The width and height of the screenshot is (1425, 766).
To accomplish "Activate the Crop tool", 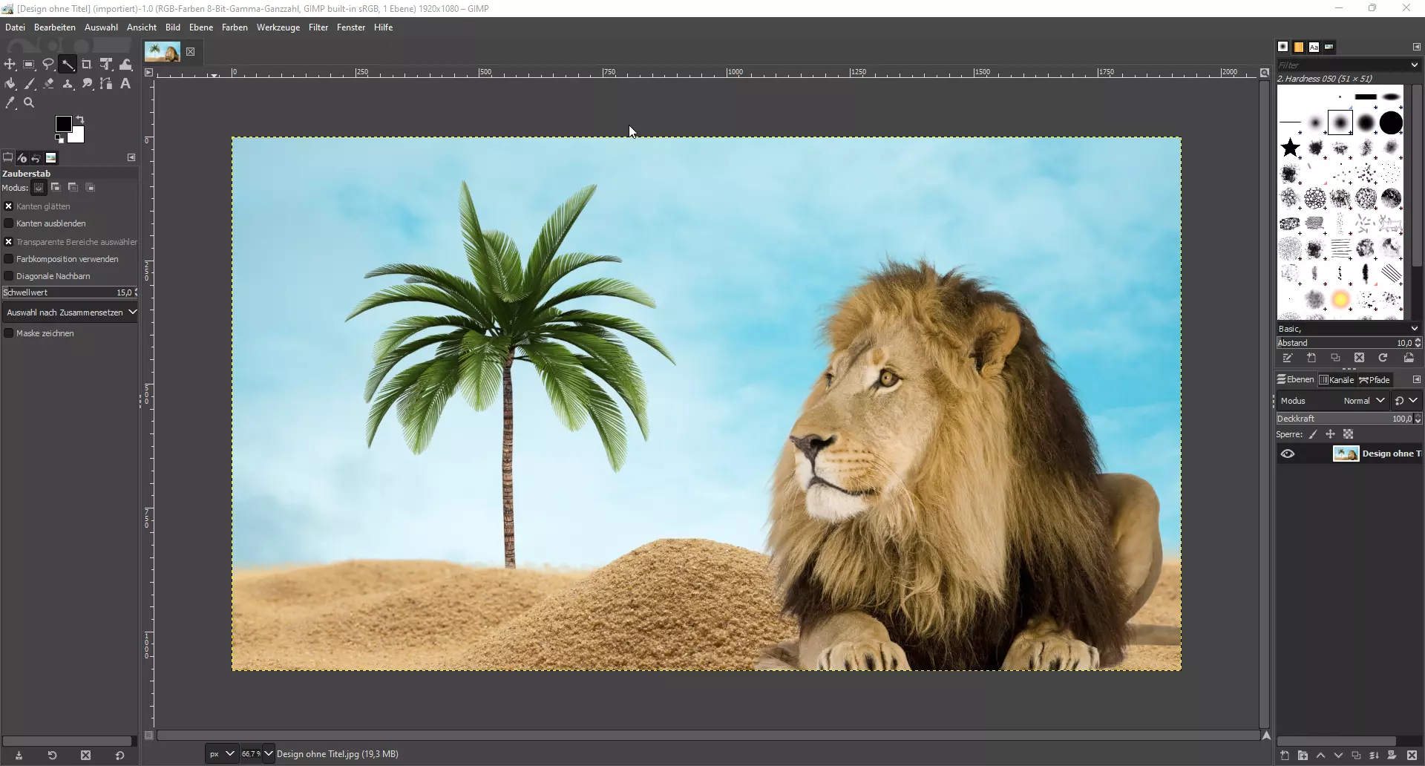I will pyautogui.click(x=87, y=65).
